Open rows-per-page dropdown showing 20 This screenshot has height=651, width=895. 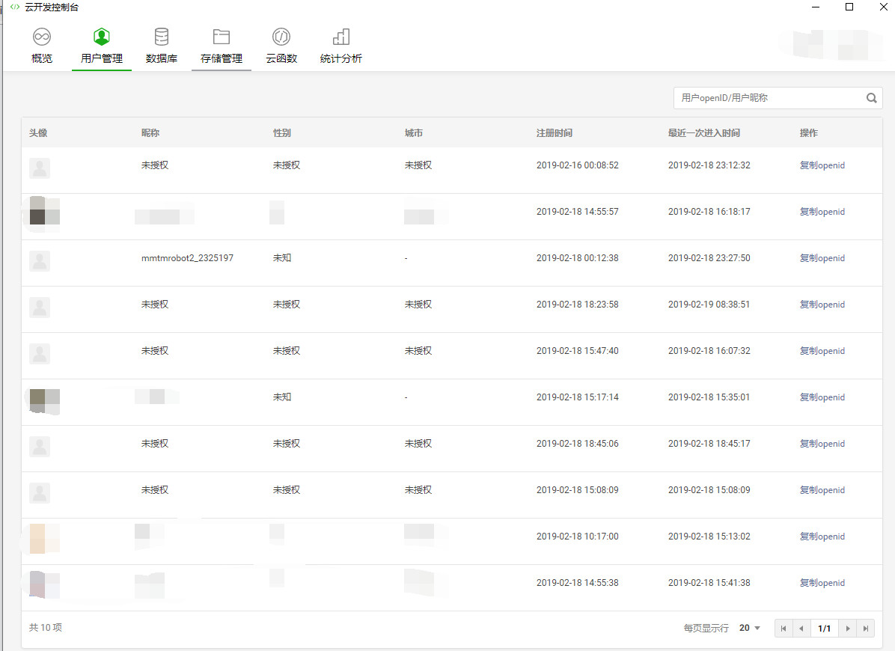coord(749,628)
